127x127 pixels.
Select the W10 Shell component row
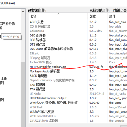pos(78,107)
